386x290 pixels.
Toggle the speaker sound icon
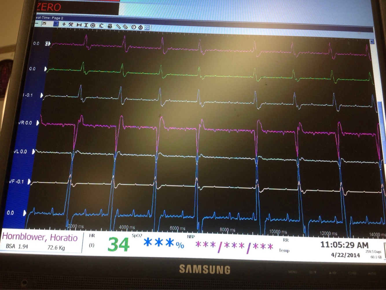coord(147,28)
